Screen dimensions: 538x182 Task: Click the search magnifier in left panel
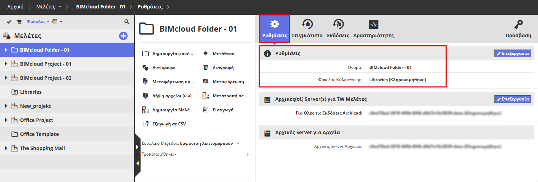pos(127,21)
